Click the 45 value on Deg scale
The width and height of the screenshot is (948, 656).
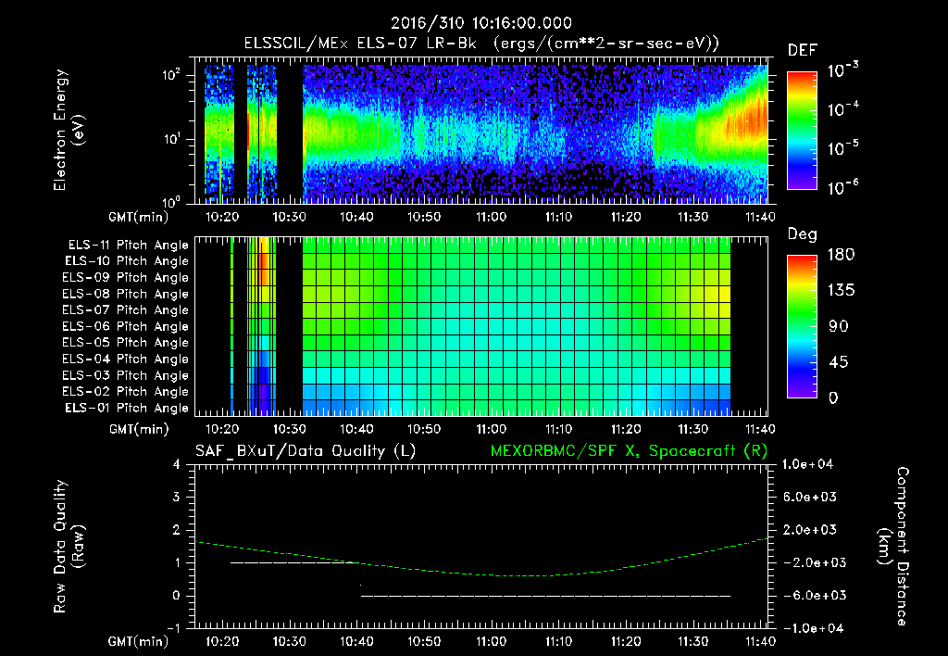[839, 362]
